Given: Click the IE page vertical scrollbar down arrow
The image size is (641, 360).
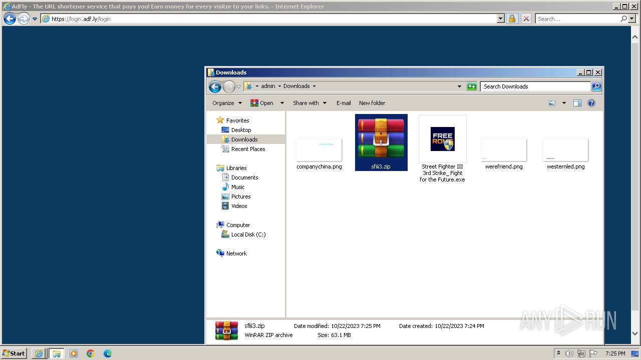Looking at the screenshot, I should point(635,333).
